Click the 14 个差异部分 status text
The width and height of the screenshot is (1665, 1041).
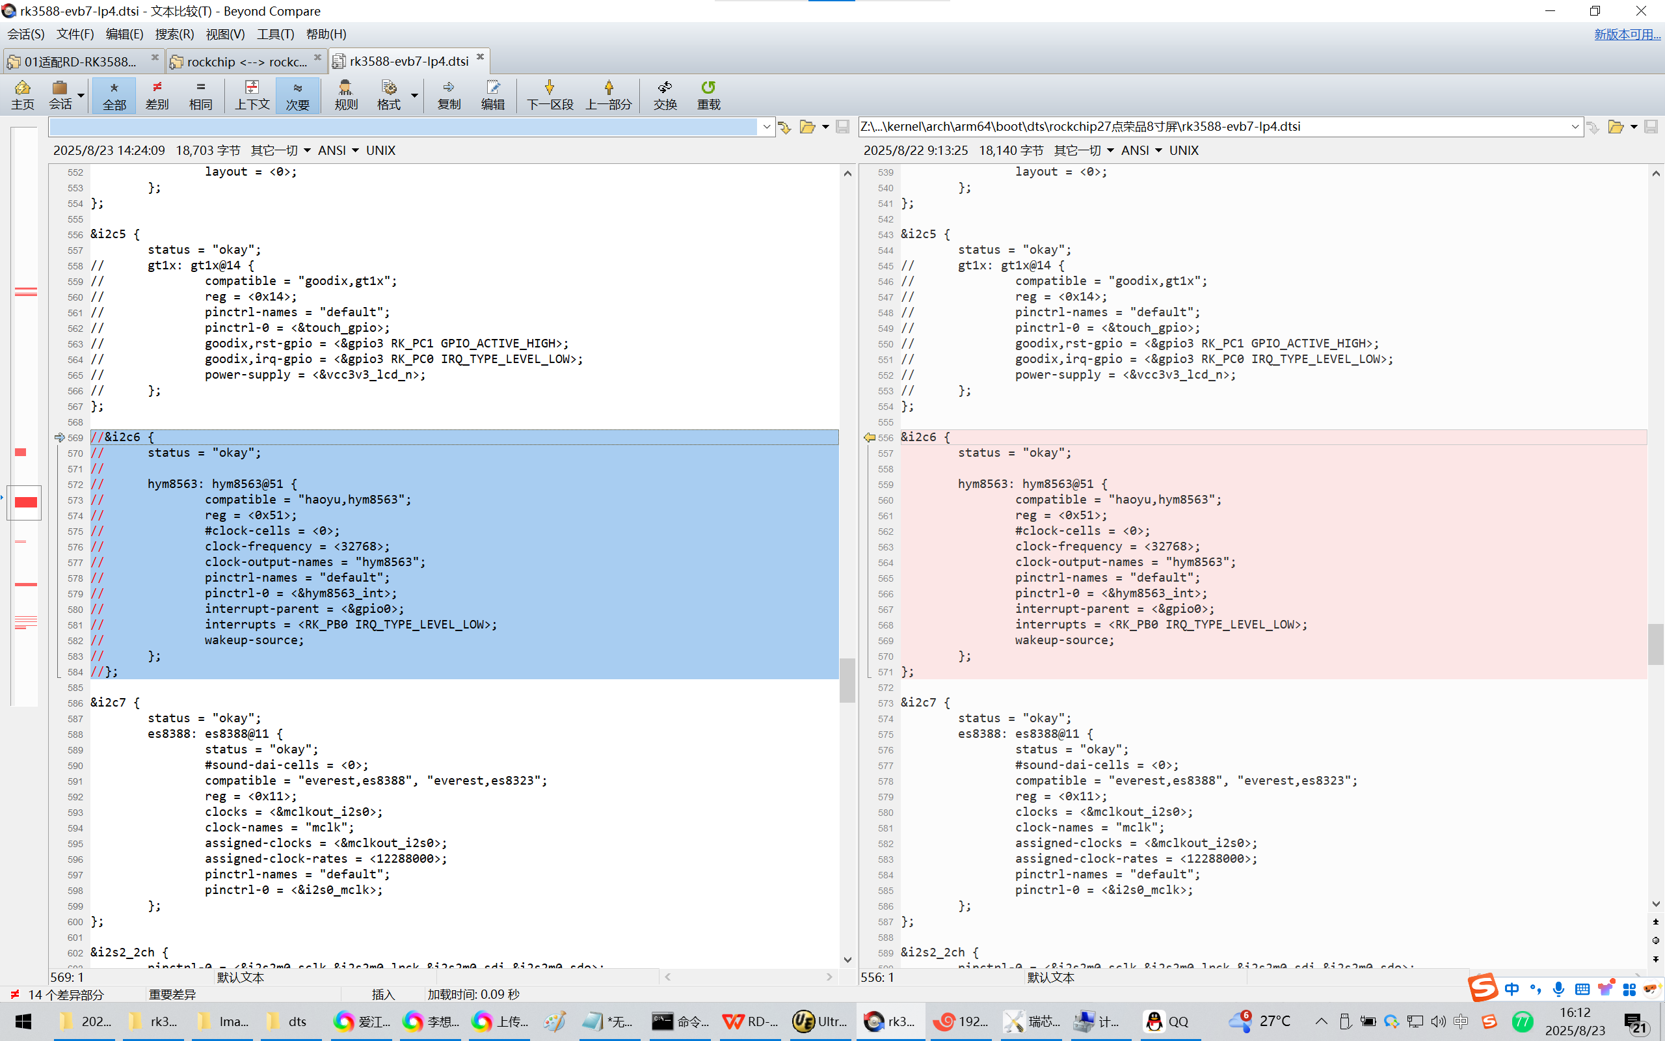[x=66, y=994]
